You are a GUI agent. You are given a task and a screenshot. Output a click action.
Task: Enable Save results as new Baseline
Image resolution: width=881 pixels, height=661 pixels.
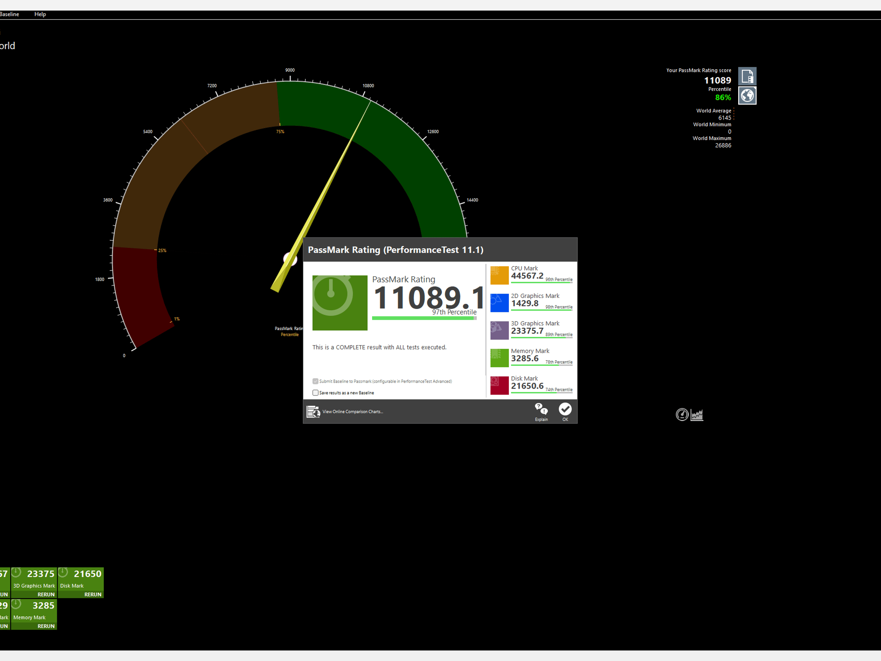(315, 392)
